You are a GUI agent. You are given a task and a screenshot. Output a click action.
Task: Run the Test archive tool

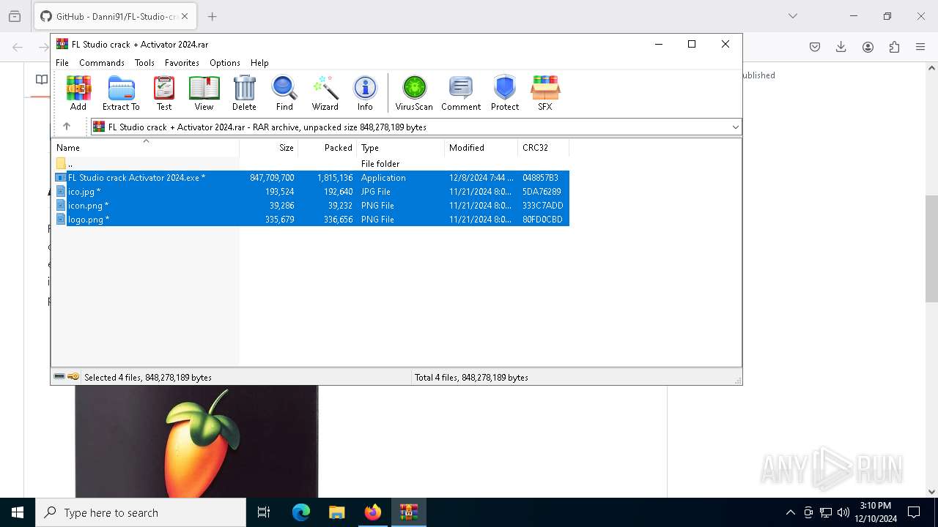(x=164, y=93)
